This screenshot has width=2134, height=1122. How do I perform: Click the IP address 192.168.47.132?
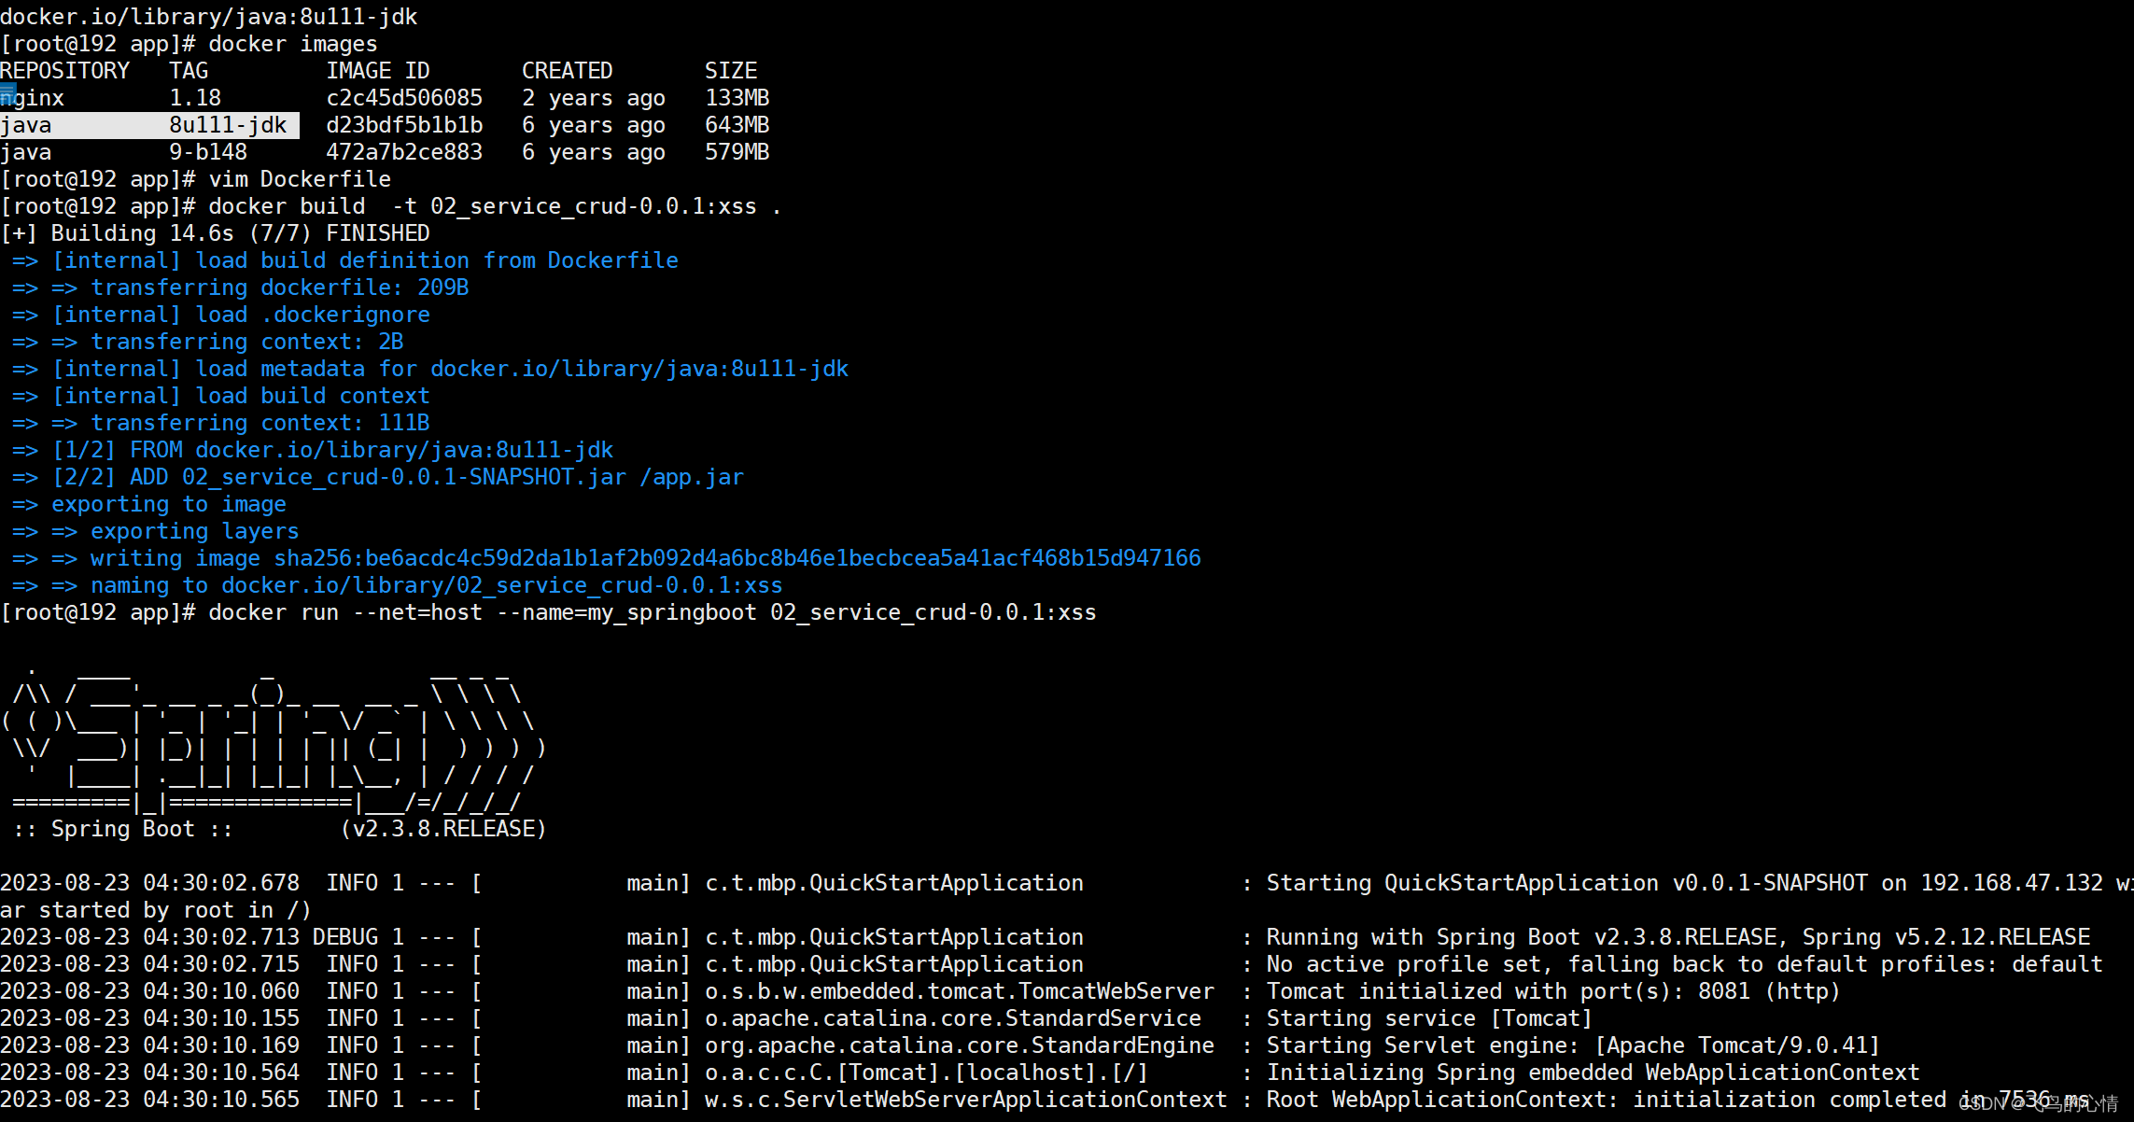2011,883
